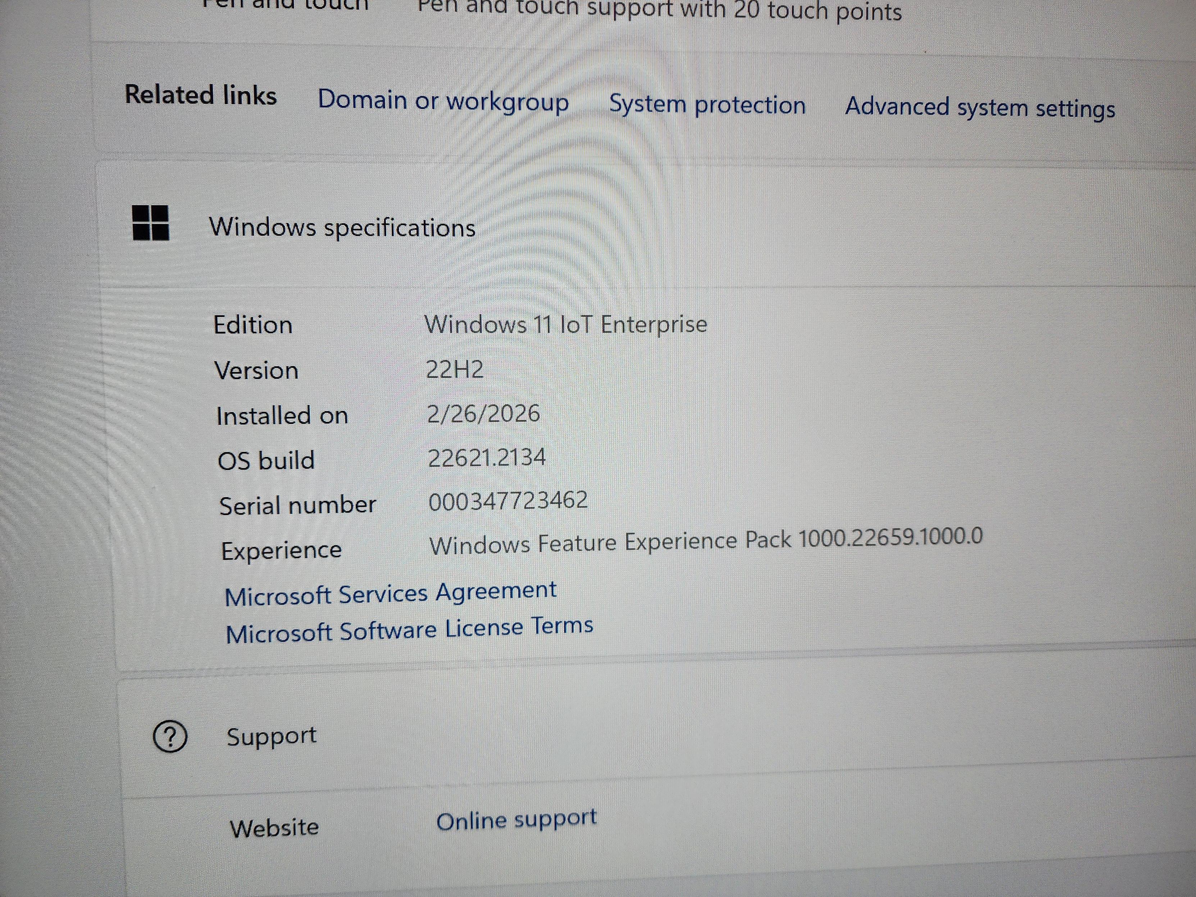Click the Pen and touch support text
The width and height of the screenshot is (1196, 897).
pyautogui.click(x=659, y=11)
